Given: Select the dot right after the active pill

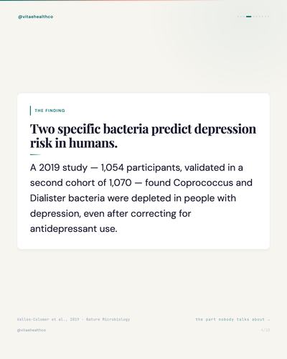Looking at the screenshot, I should [253, 17].
